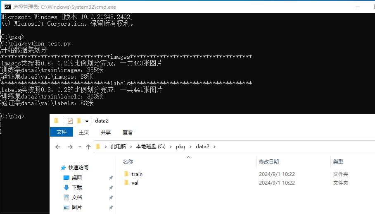This screenshot has width=375, height=214.
Task: Expand chevron after 本地磁盘 (C:)
Action: pyautogui.click(x=171, y=147)
